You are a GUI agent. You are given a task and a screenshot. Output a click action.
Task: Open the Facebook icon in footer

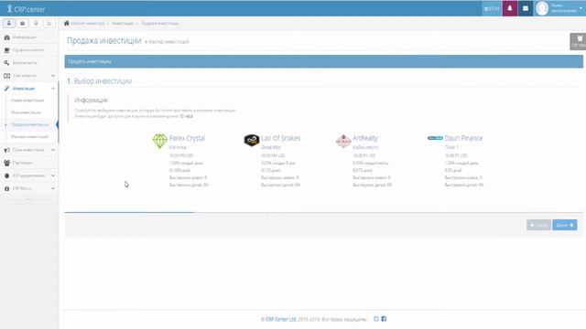click(384, 319)
